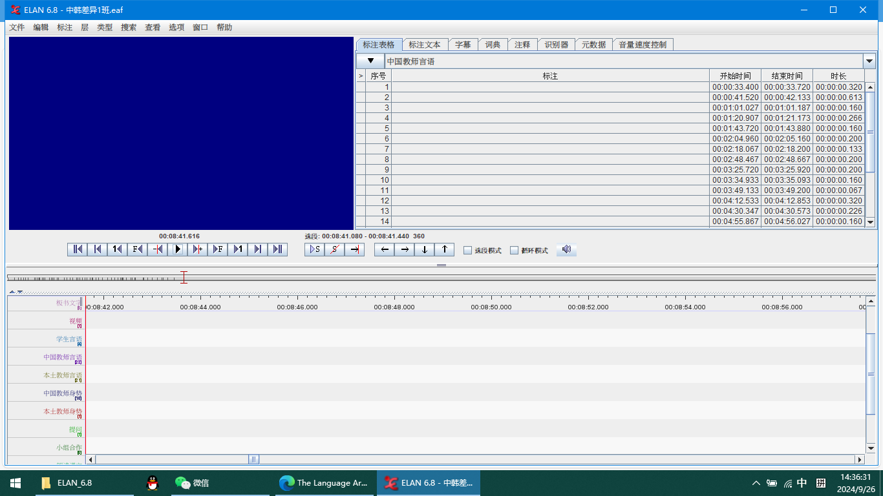This screenshot has height=496, width=883.
Task: Step one frame forward with the F button
Action: tap(218, 249)
